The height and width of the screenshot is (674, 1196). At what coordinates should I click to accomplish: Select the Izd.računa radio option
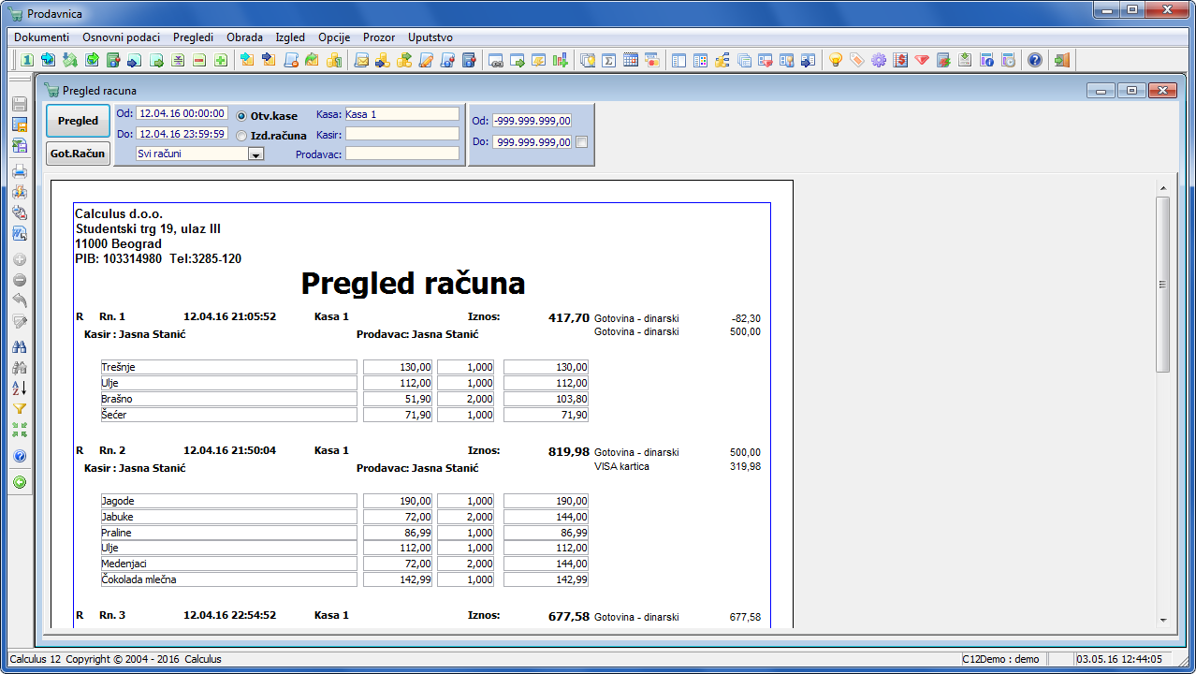click(x=242, y=136)
